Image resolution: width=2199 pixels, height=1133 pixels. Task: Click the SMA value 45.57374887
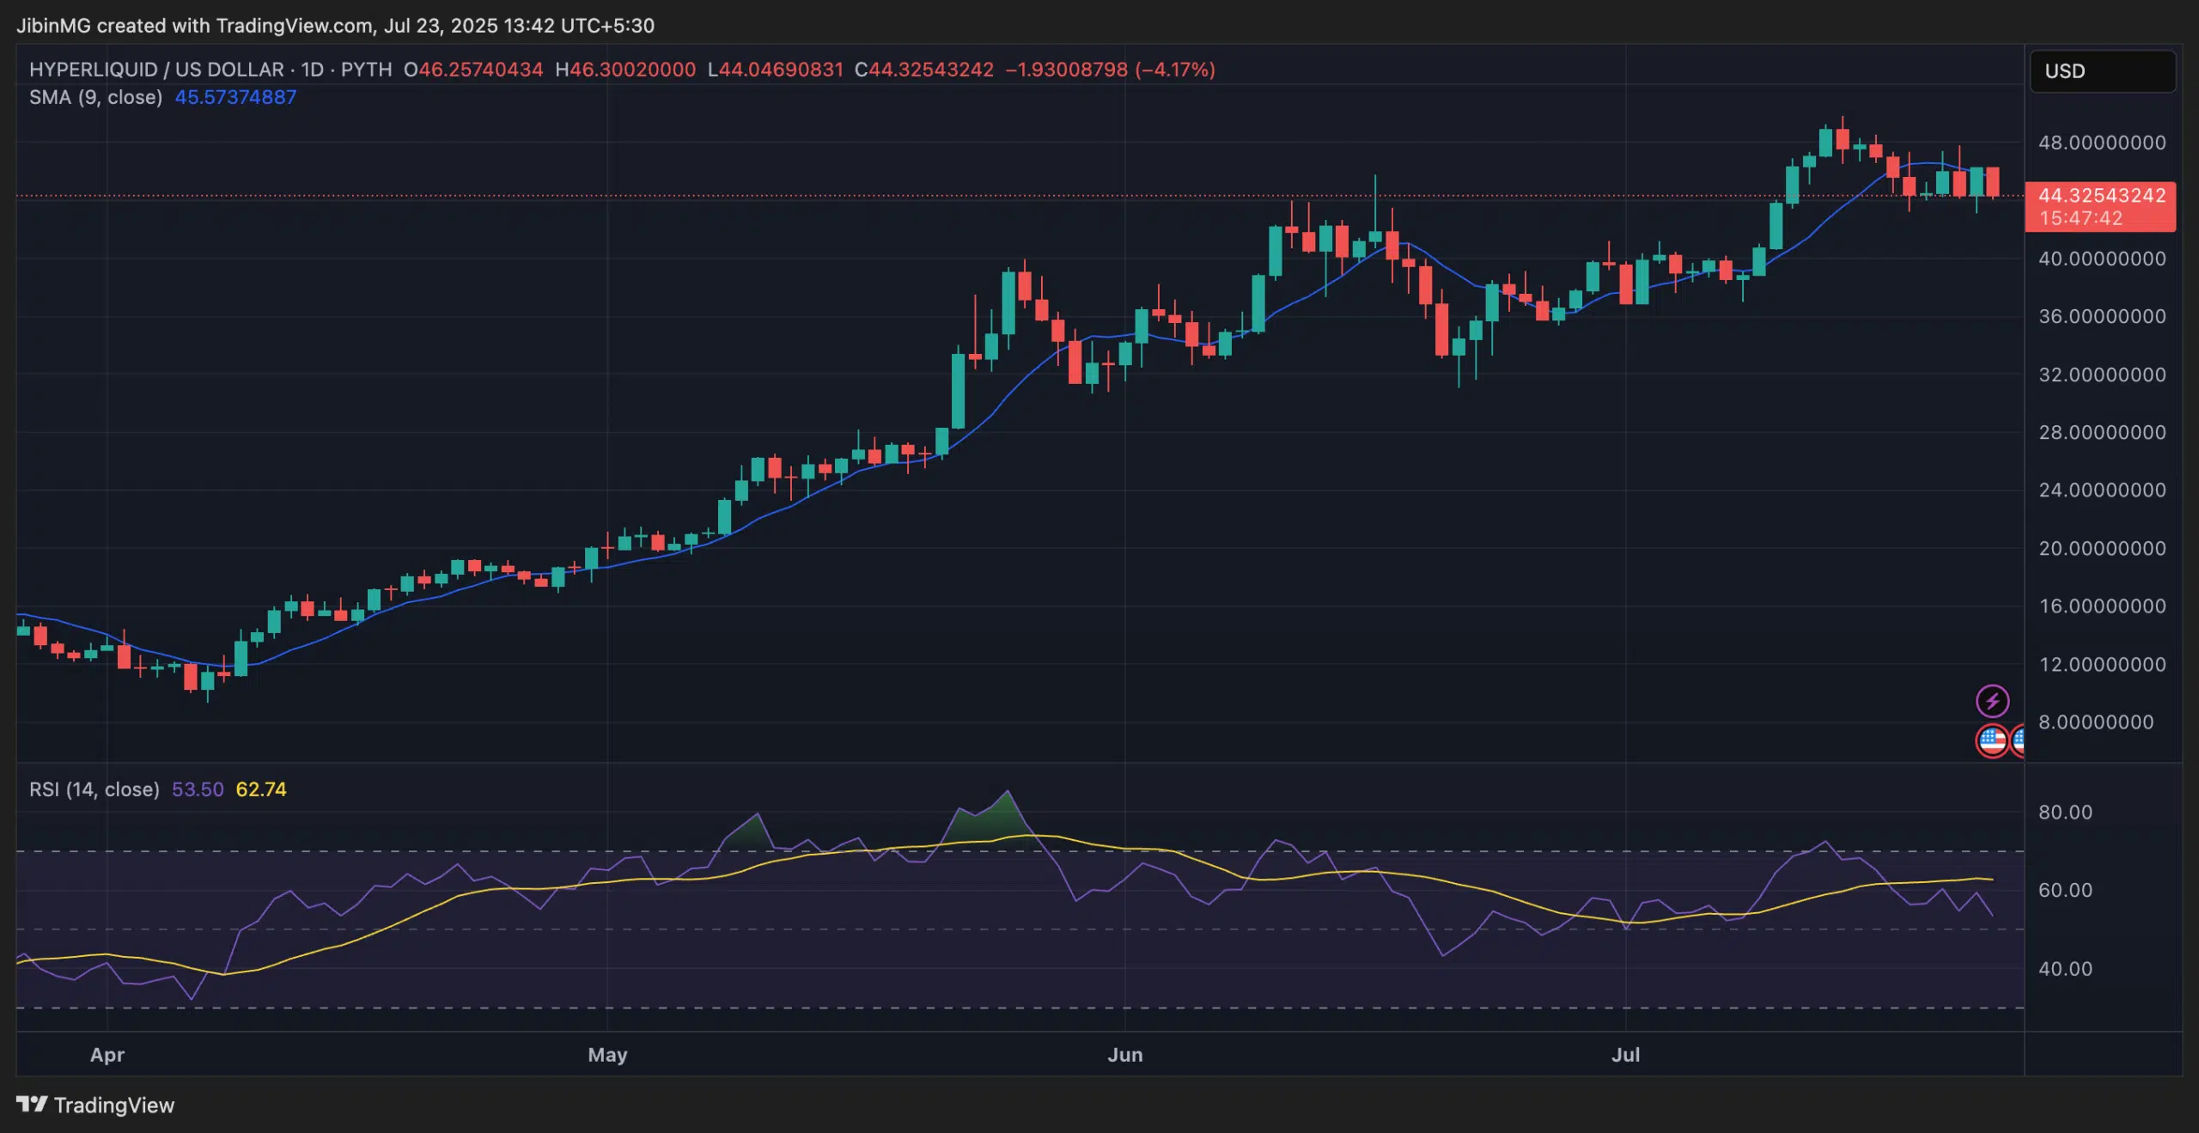235,97
